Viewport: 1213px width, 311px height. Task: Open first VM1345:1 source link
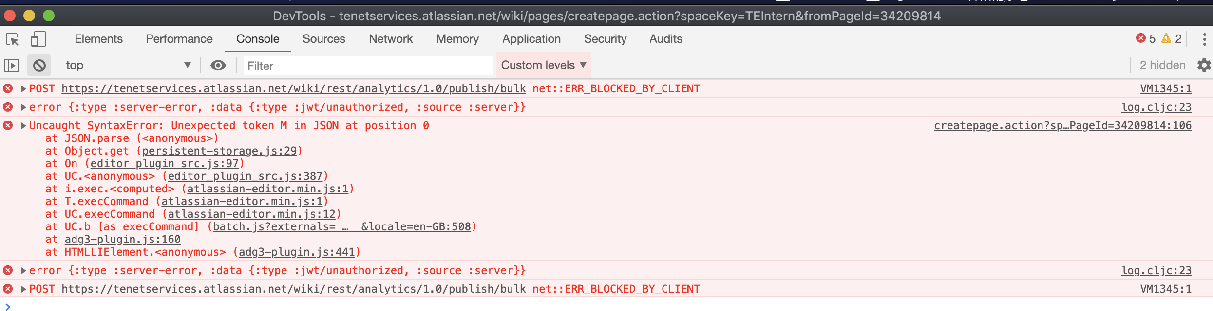(x=1166, y=89)
